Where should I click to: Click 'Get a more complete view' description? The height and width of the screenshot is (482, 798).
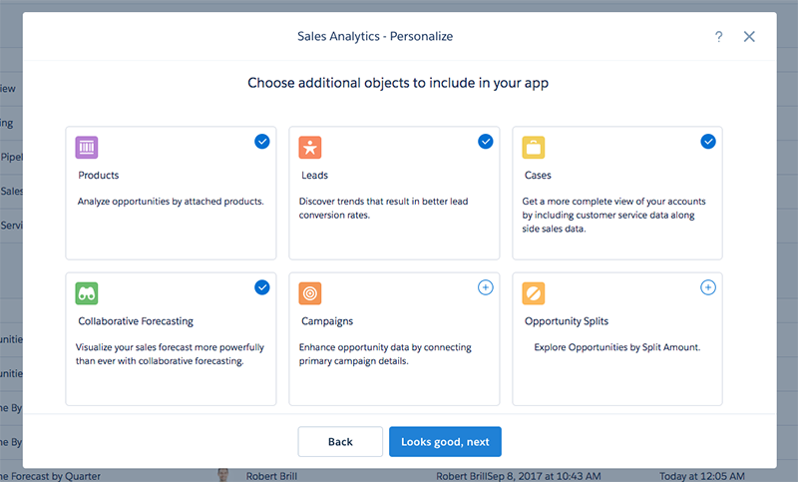pyautogui.click(x=613, y=216)
